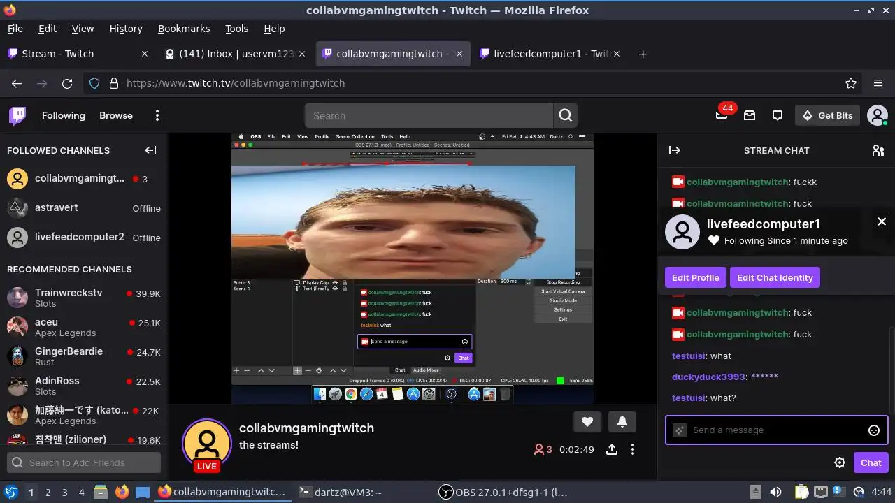Launch Firefox from the taskbar launcher
Viewport: 895px width, 503px height.
[x=122, y=492]
